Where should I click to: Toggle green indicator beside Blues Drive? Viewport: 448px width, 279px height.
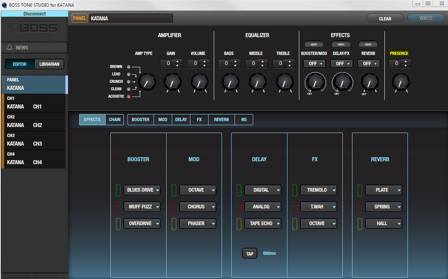[x=118, y=190]
